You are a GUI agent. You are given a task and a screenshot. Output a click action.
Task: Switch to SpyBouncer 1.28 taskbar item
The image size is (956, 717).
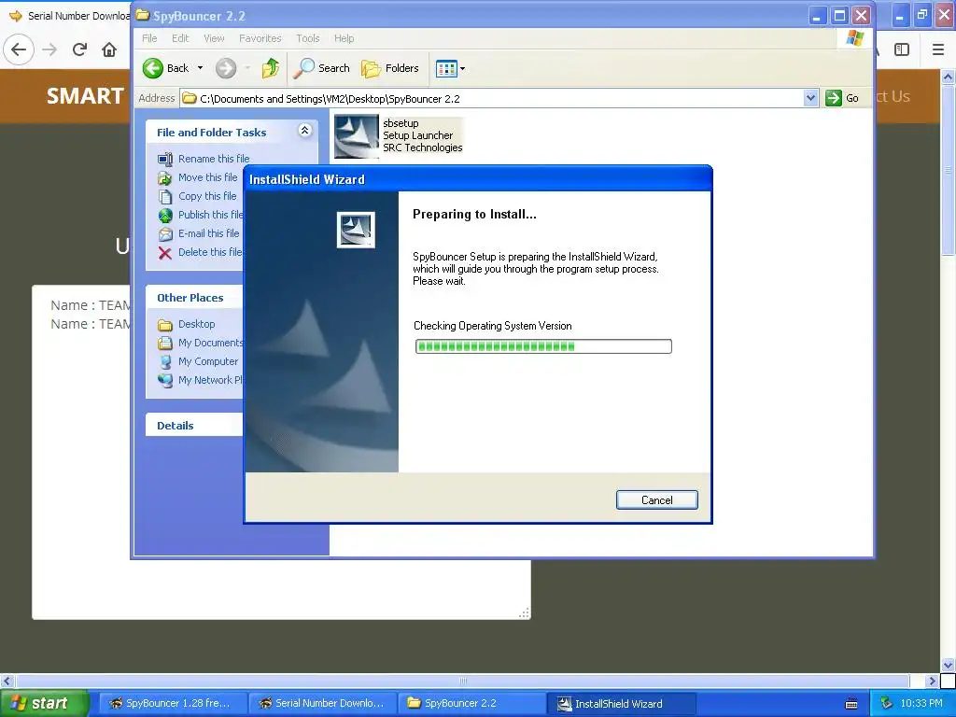(172, 704)
